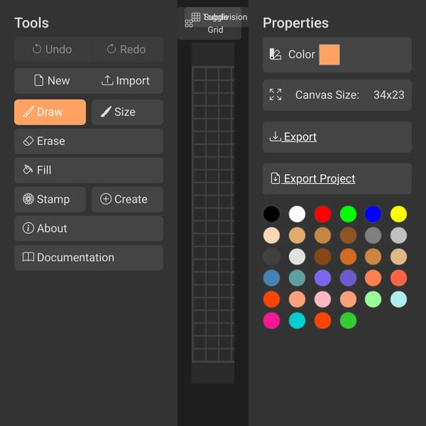Select the magenta pink palette swatch

click(x=271, y=321)
